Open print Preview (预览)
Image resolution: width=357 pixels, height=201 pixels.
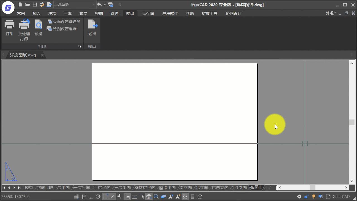pos(38,25)
